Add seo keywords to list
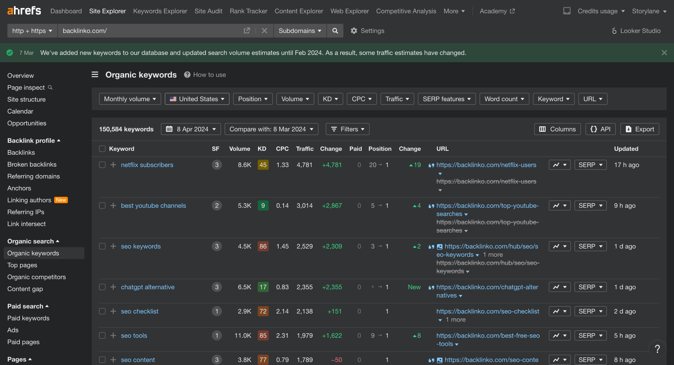The width and height of the screenshot is (674, 365). coord(113,246)
